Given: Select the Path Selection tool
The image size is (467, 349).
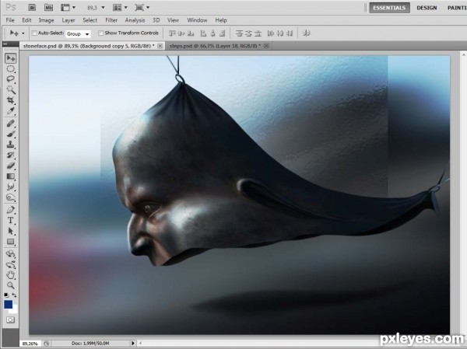Looking at the screenshot, I should pos(11,231).
